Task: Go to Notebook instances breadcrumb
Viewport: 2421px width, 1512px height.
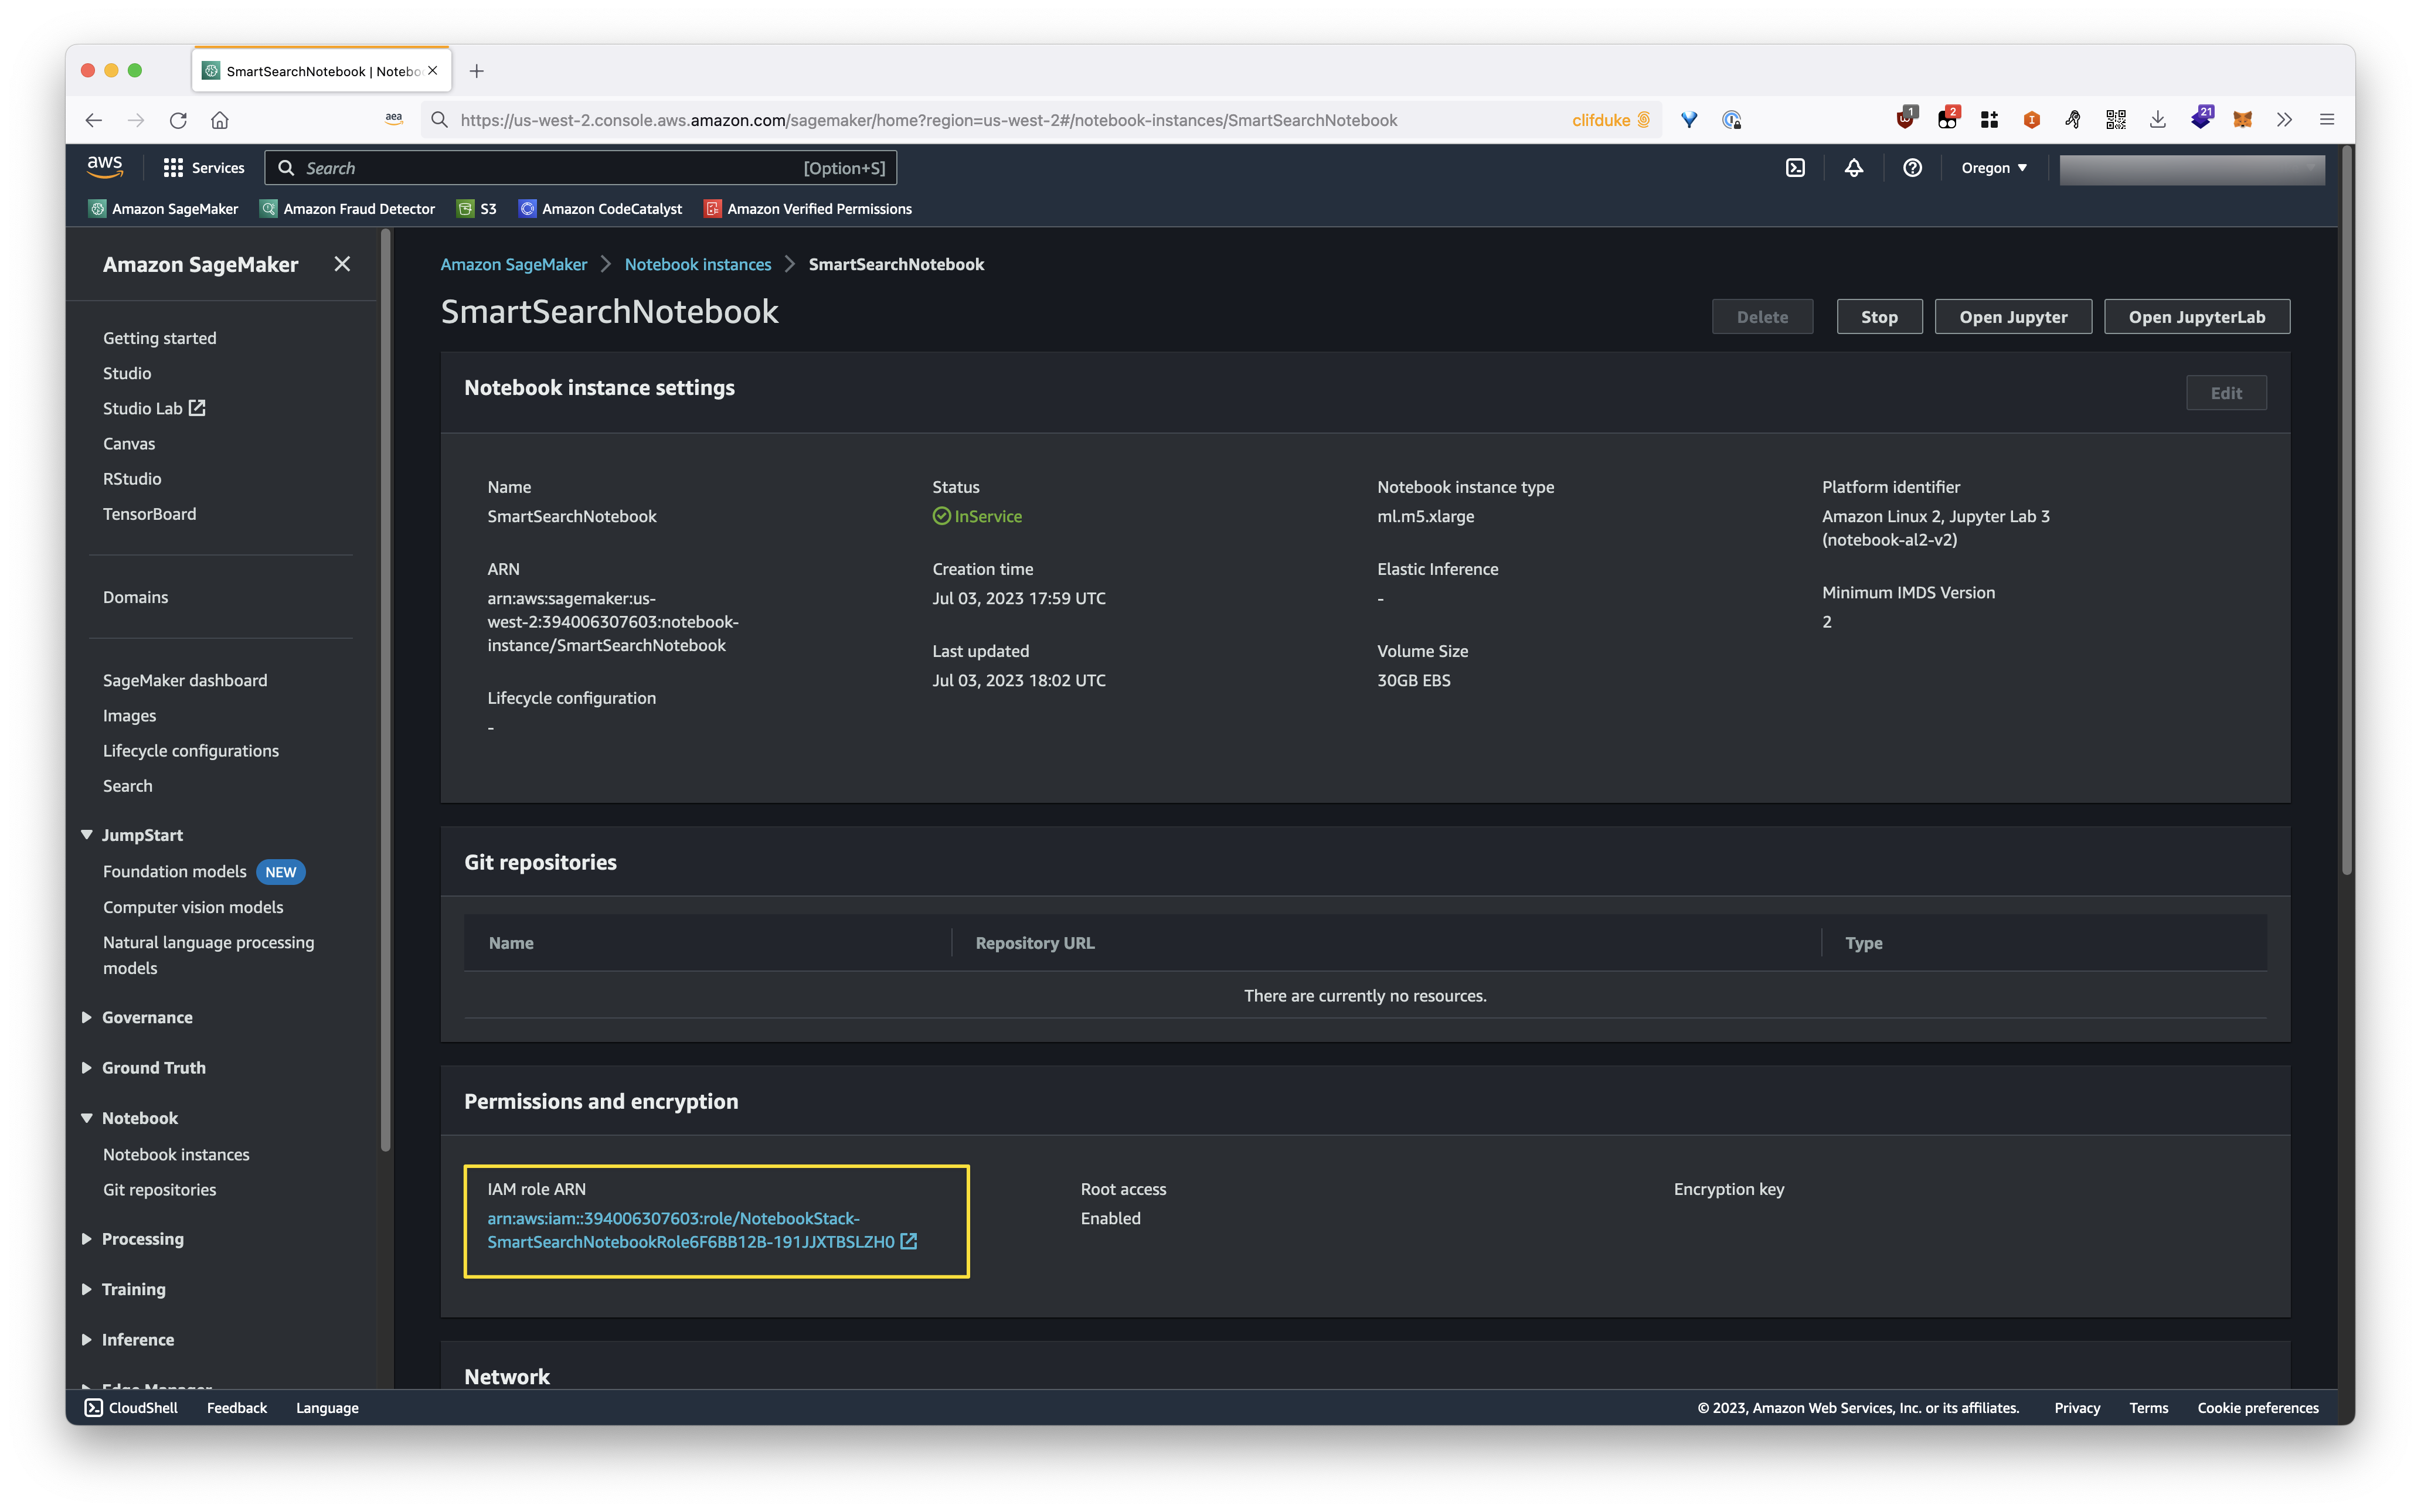Action: [697, 264]
